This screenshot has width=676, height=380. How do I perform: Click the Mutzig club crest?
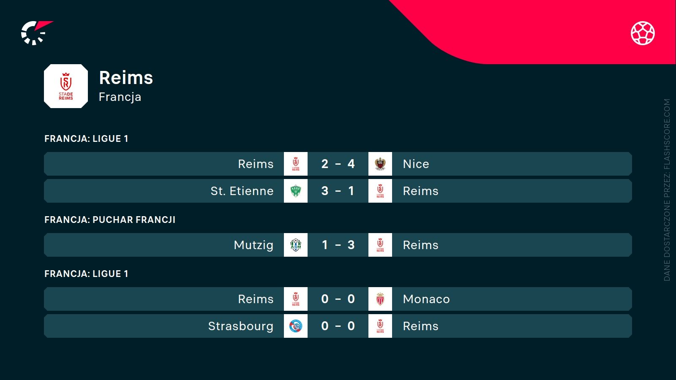tap(296, 245)
